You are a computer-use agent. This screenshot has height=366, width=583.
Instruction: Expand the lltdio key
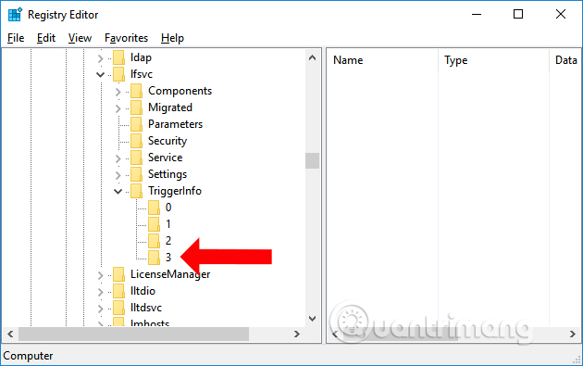[100, 292]
